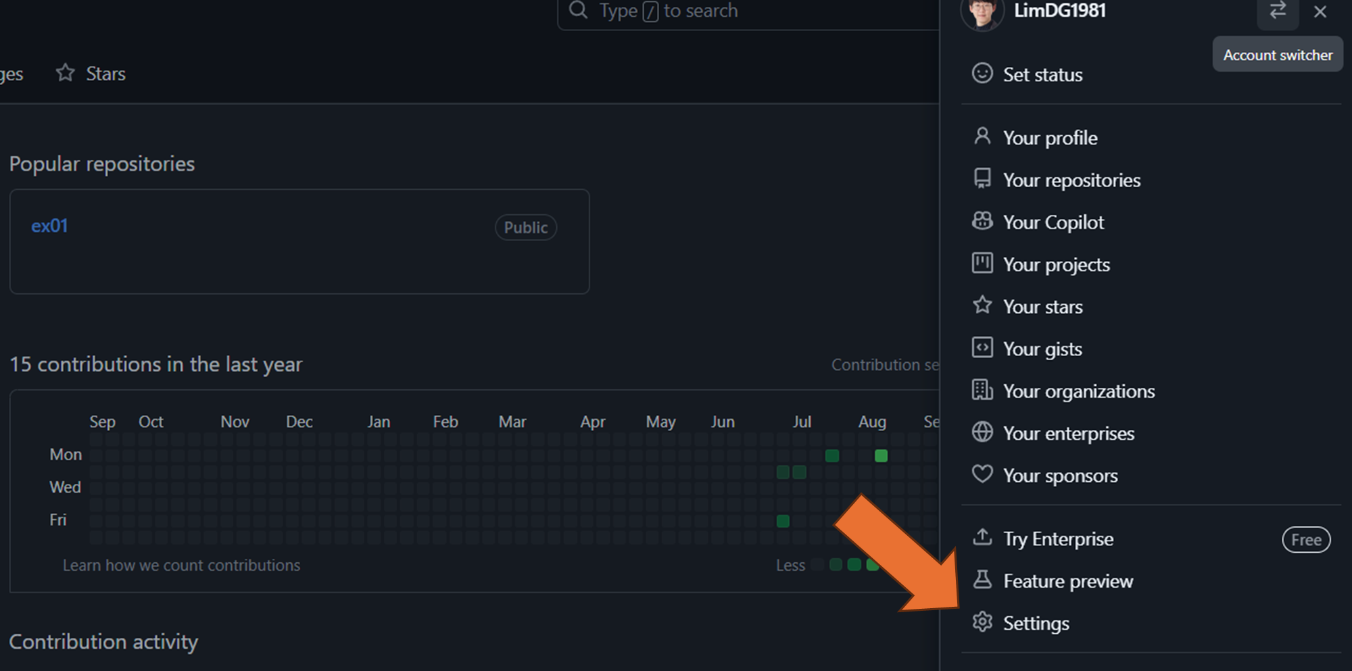Close the user menu with the X
This screenshot has width=1352, height=671.
pyautogui.click(x=1320, y=11)
